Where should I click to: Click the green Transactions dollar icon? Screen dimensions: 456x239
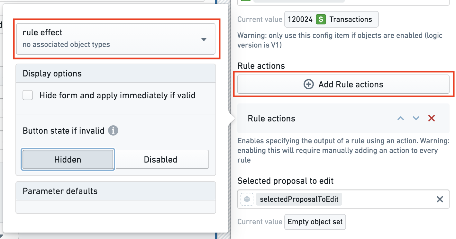[321, 19]
